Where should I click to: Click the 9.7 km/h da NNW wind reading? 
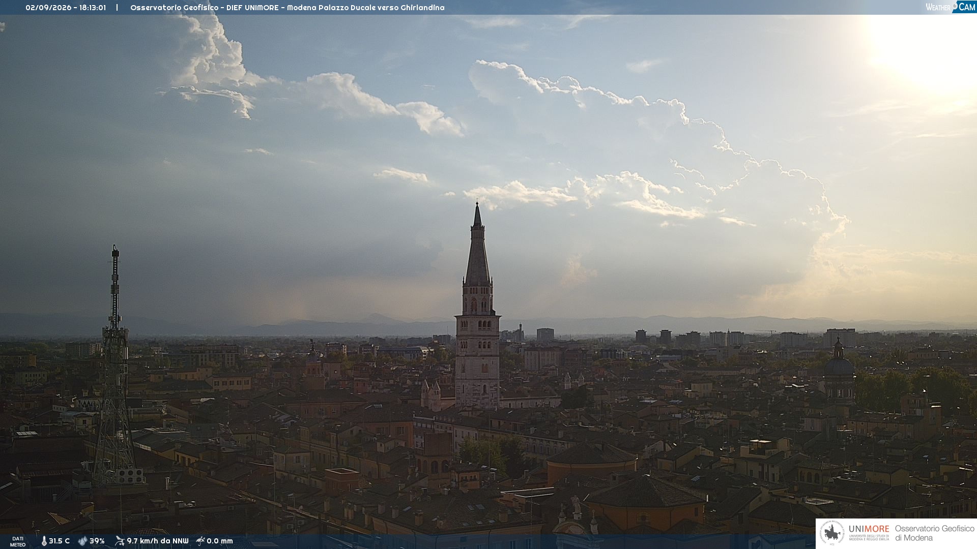tap(158, 541)
